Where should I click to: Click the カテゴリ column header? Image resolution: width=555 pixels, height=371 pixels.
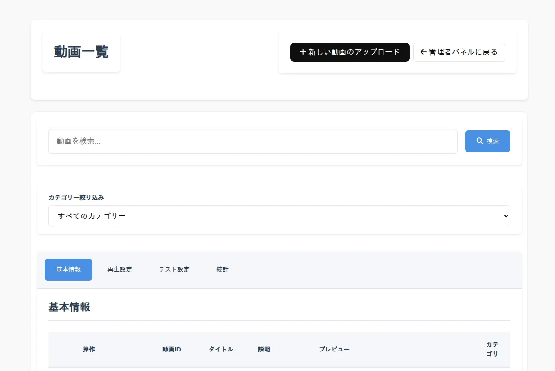(x=492, y=350)
